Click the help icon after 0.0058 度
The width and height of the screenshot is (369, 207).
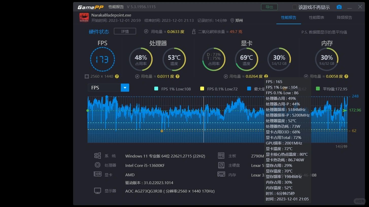346,76
